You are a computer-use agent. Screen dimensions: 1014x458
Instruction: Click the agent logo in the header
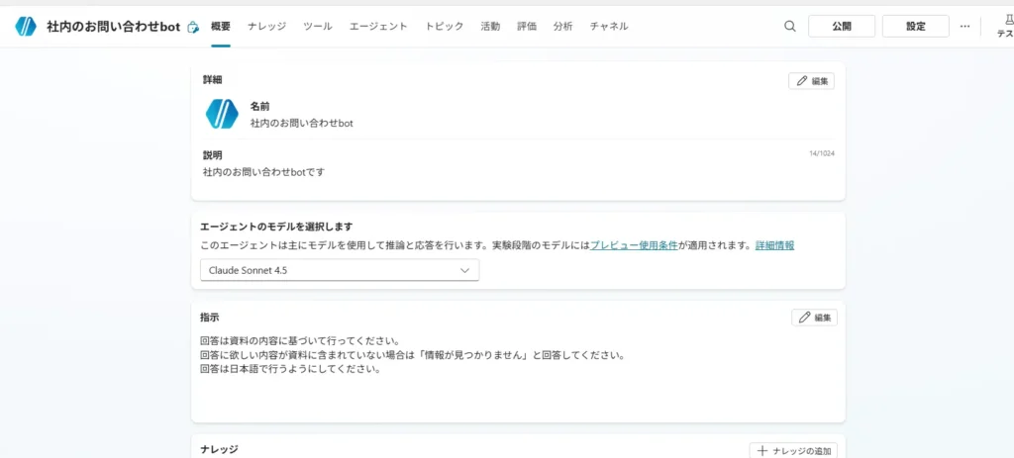click(x=26, y=27)
